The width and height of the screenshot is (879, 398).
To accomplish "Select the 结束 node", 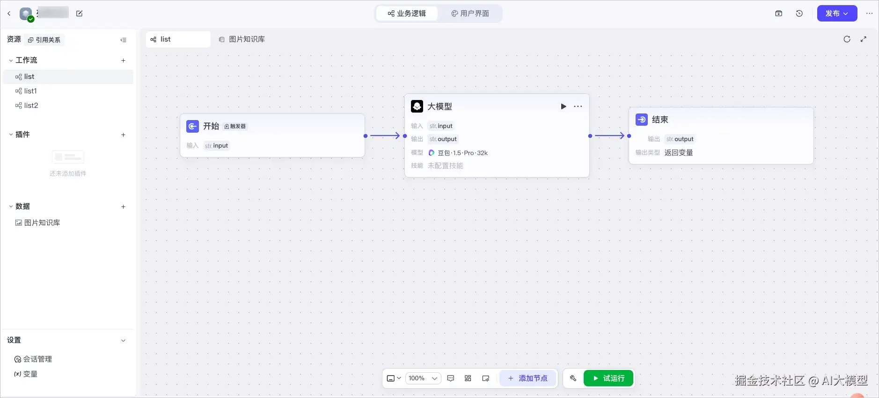I will [721, 135].
